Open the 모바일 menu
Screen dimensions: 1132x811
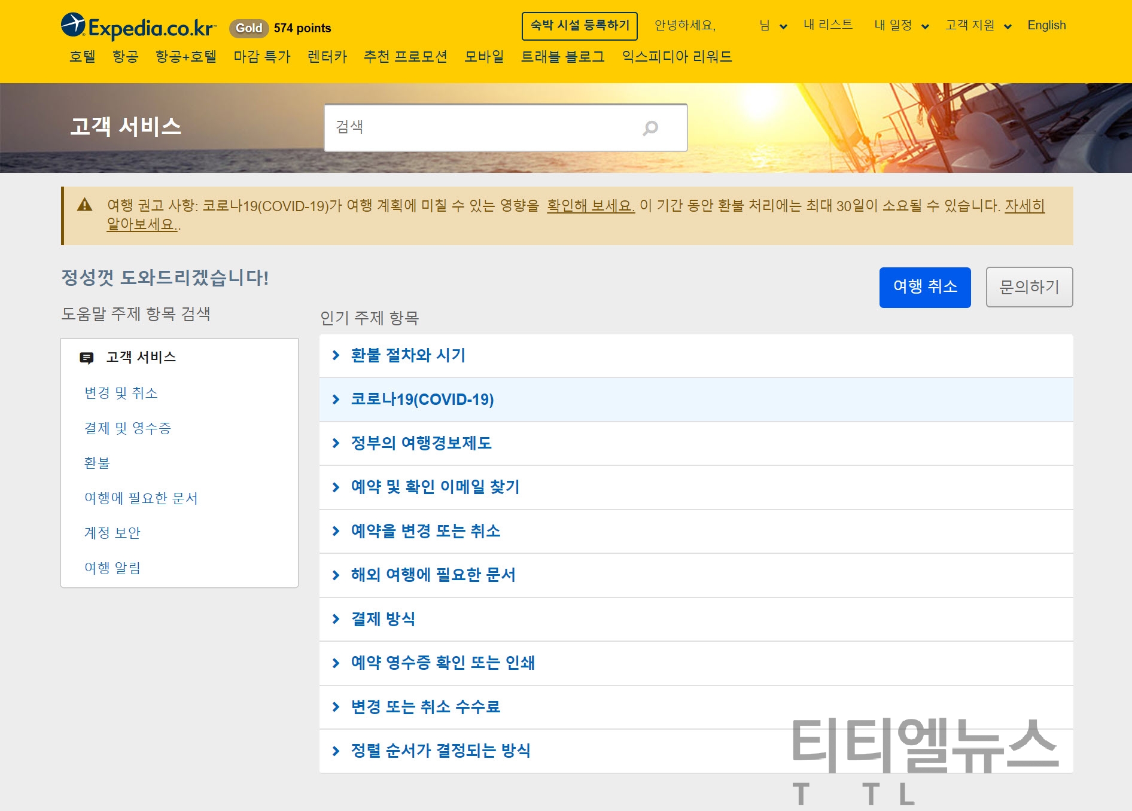tap(485, 57)
